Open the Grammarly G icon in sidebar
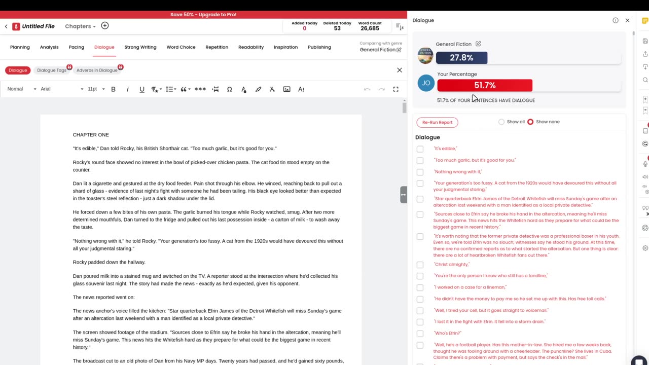The width and height of the screenshot is (649, 365). (645, 144)
